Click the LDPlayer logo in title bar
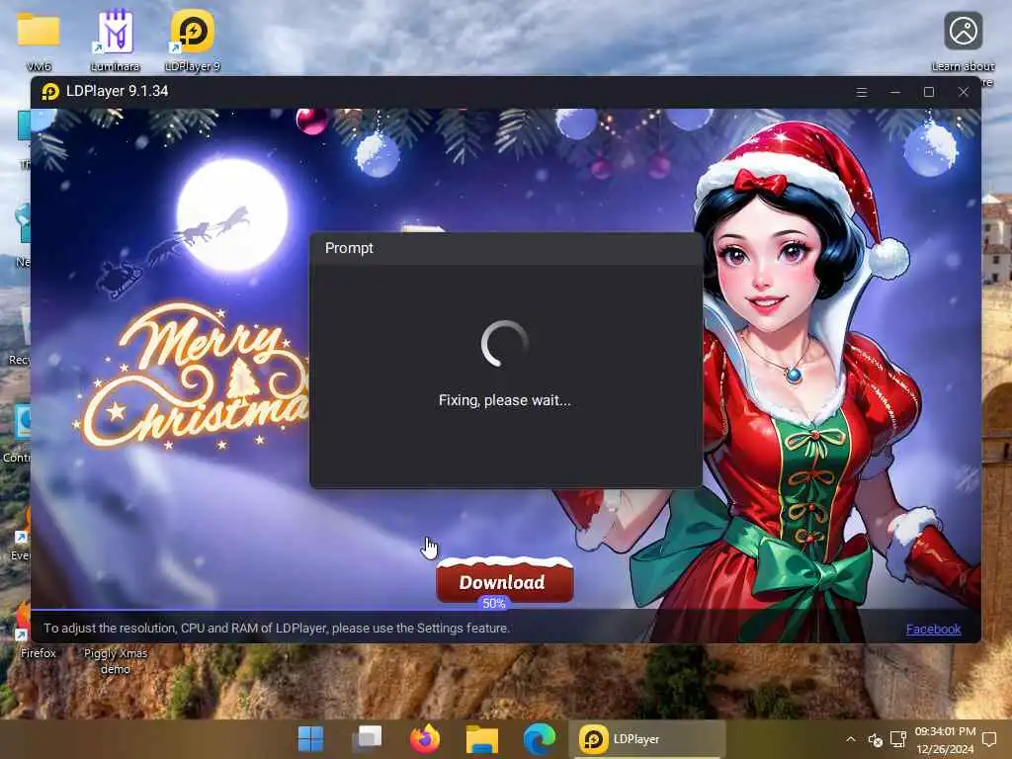 coord(50,92)
